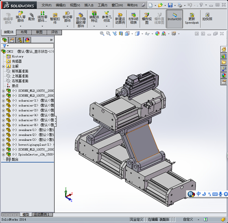Open the Section View tool in view toolbar
This screenshot has width=228, height=223.
pyautogui.click(x=121, y=33)
